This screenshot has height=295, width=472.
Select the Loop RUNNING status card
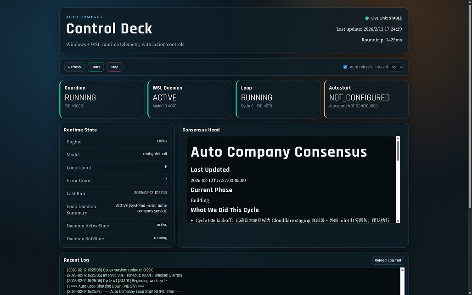click(278, 99)
